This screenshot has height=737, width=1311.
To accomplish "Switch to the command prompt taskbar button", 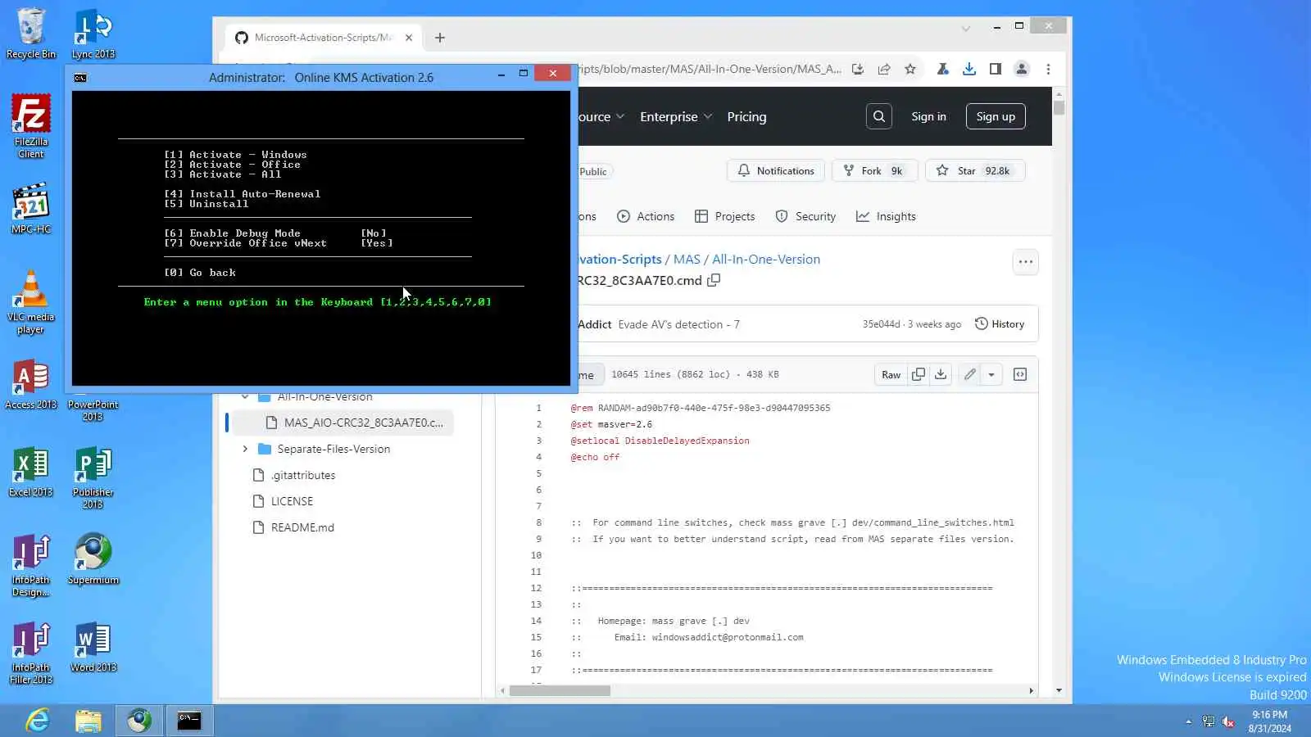I will point(189,721).
